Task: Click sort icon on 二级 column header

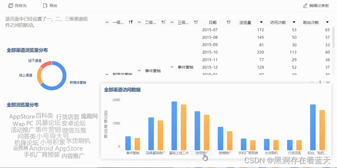Action: (163, 22)
